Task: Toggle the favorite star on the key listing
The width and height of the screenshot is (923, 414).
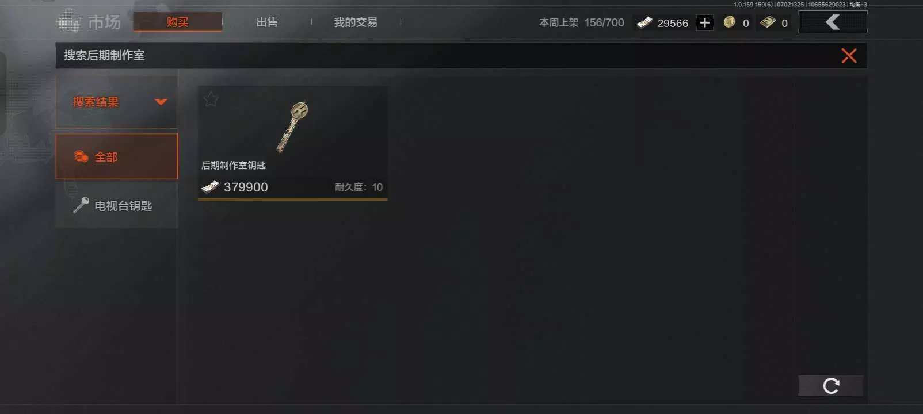Action: (x=211, y=99)
